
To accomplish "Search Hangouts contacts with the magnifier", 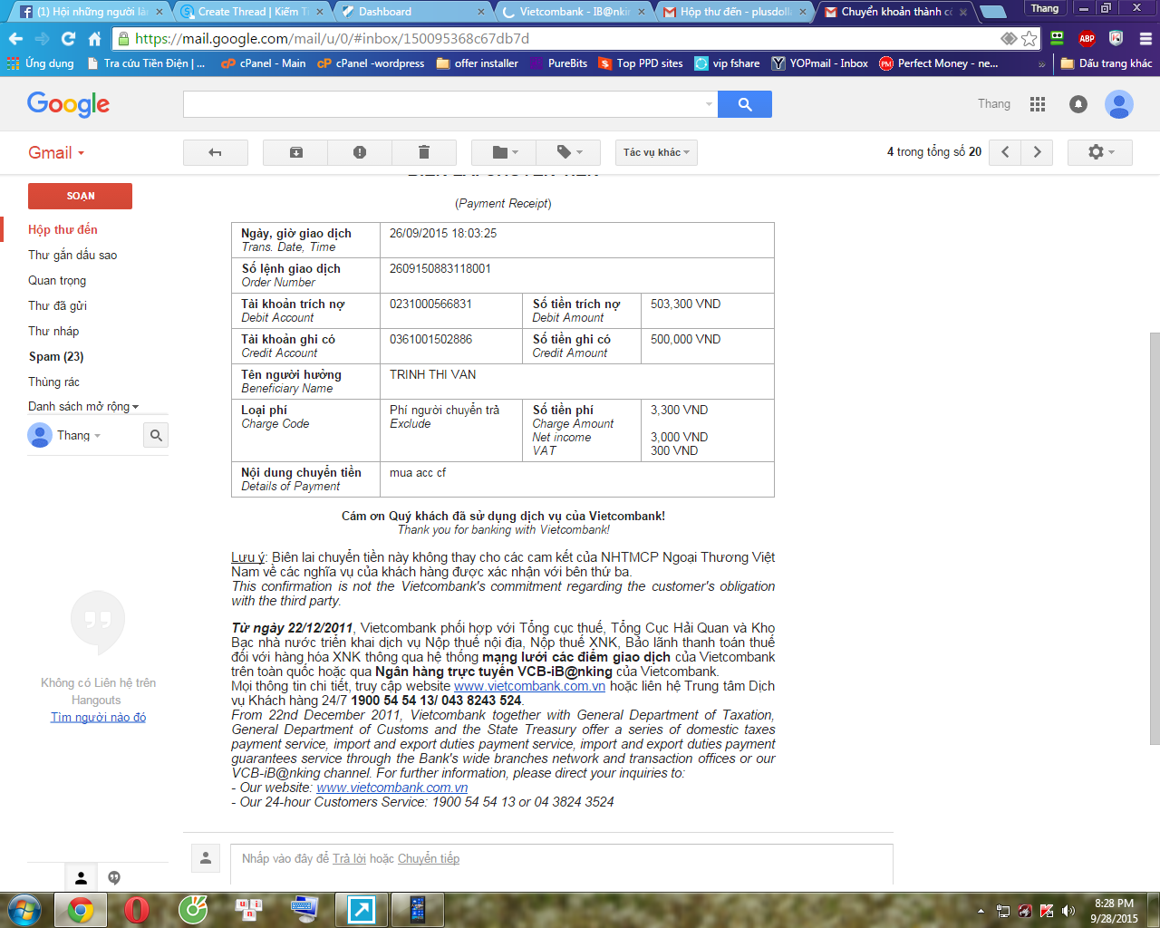I will [156, 436].
